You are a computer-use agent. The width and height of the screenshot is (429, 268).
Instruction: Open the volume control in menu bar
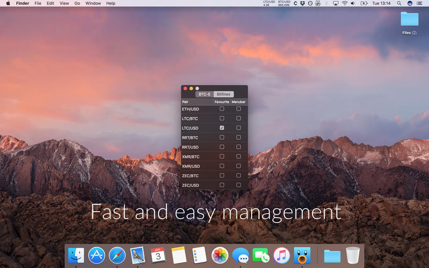tap(353, 3)
